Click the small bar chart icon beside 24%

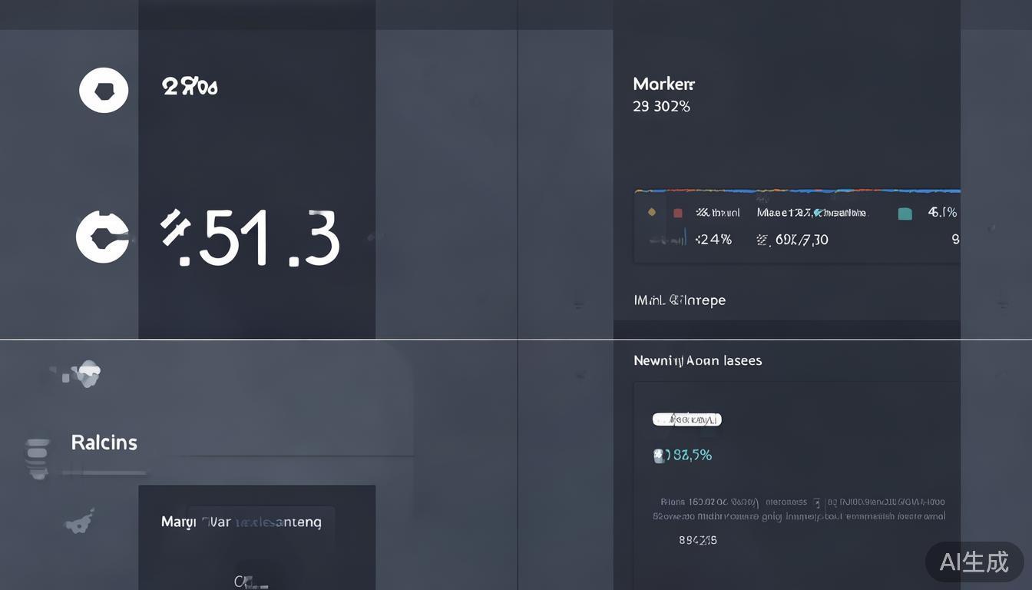667,240
